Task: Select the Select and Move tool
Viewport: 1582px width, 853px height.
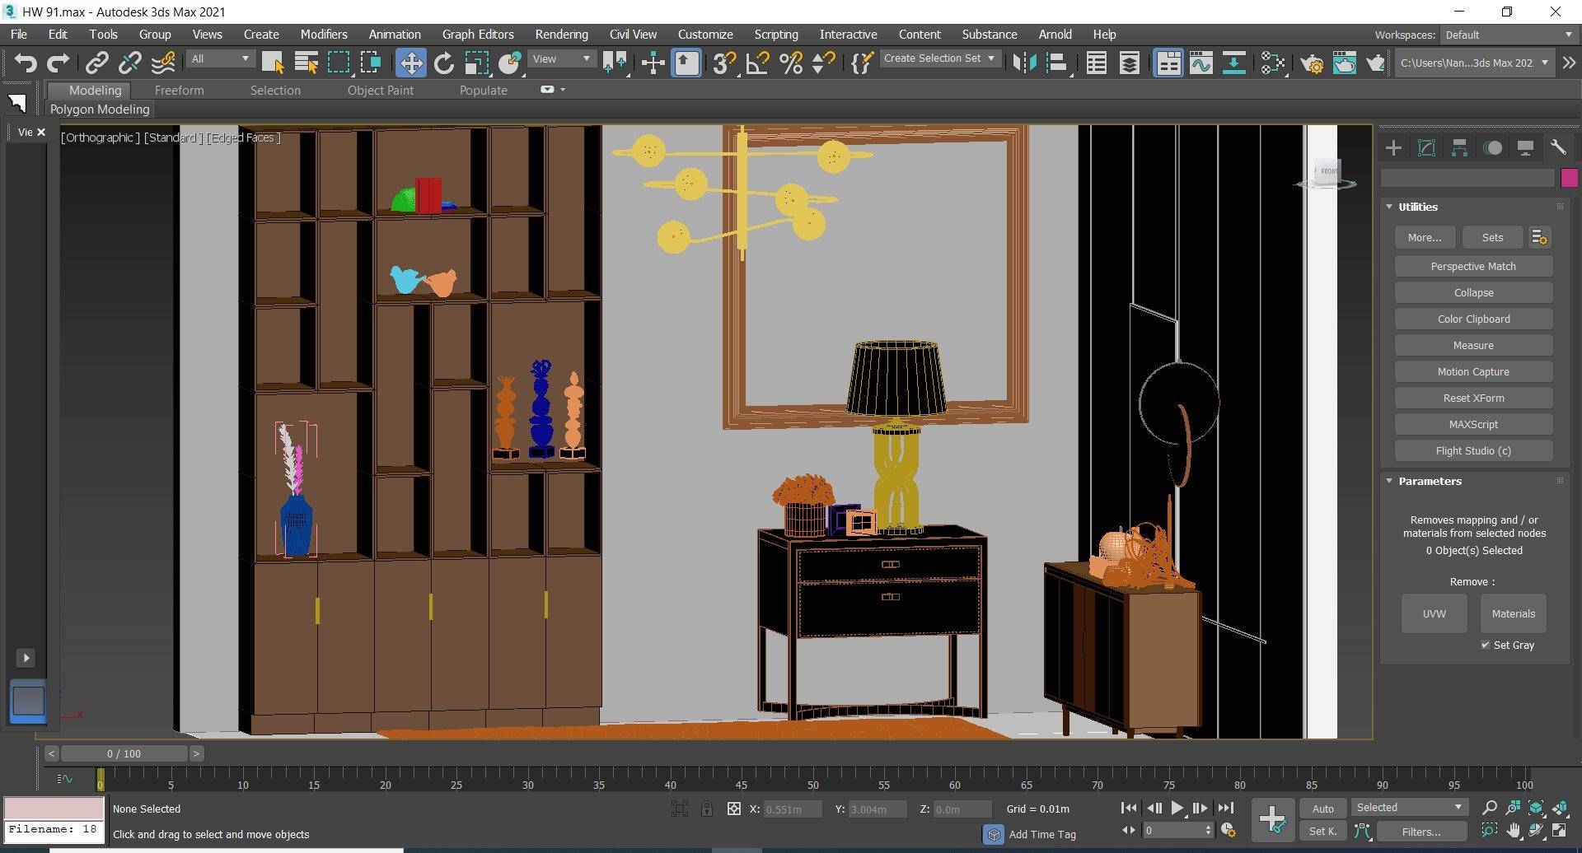Action: pos(411,63)
